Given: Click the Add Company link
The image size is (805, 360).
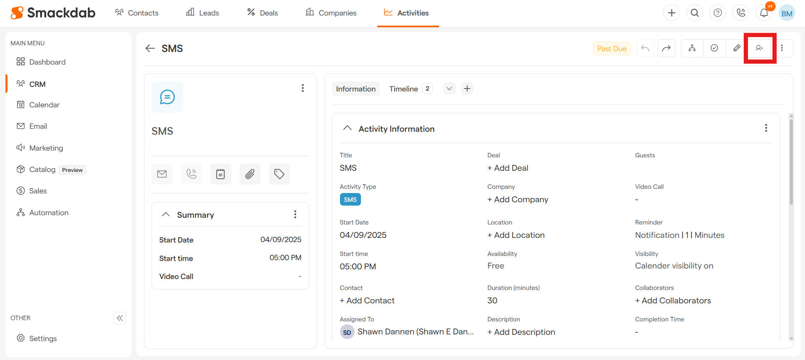Looking at the screenshot, I should [517, 199].
